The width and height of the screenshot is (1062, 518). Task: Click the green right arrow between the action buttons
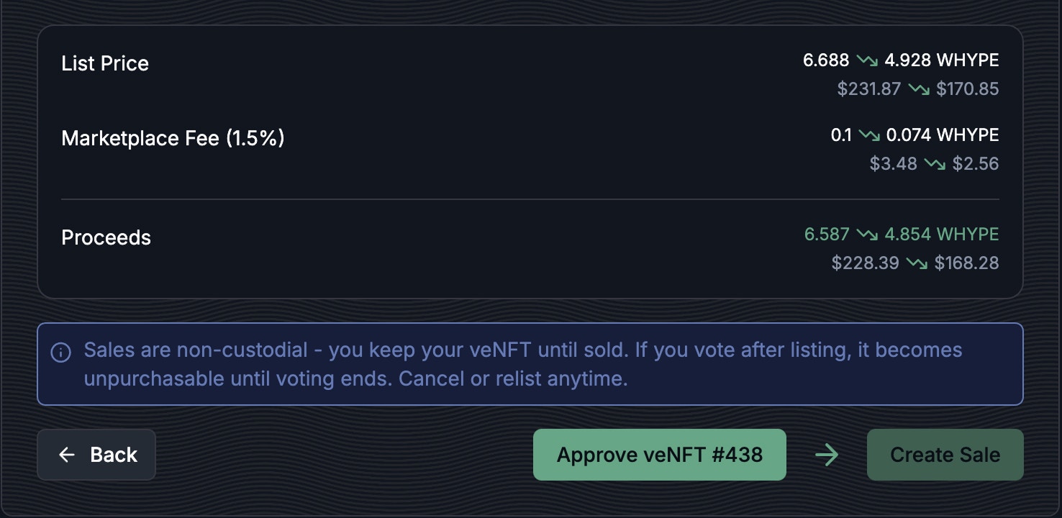pos(827,455)
